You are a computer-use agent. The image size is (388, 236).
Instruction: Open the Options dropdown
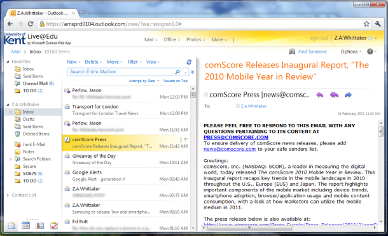351,52
